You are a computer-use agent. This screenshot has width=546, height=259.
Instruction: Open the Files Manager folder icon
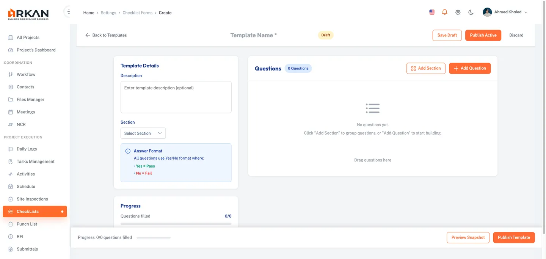(11, 99)
